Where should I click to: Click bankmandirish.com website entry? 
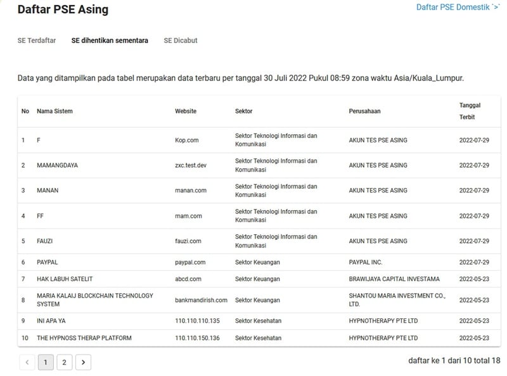click(201, 300)
